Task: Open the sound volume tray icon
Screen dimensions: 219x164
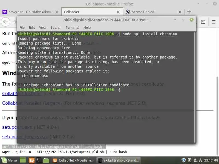Action: pos(216,160)
